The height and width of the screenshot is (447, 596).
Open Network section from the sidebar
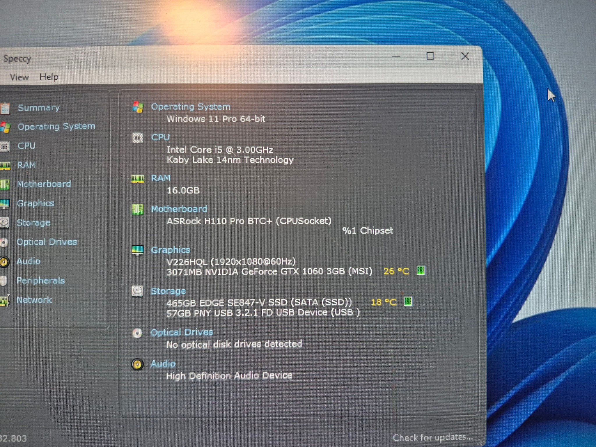(34, 300)
